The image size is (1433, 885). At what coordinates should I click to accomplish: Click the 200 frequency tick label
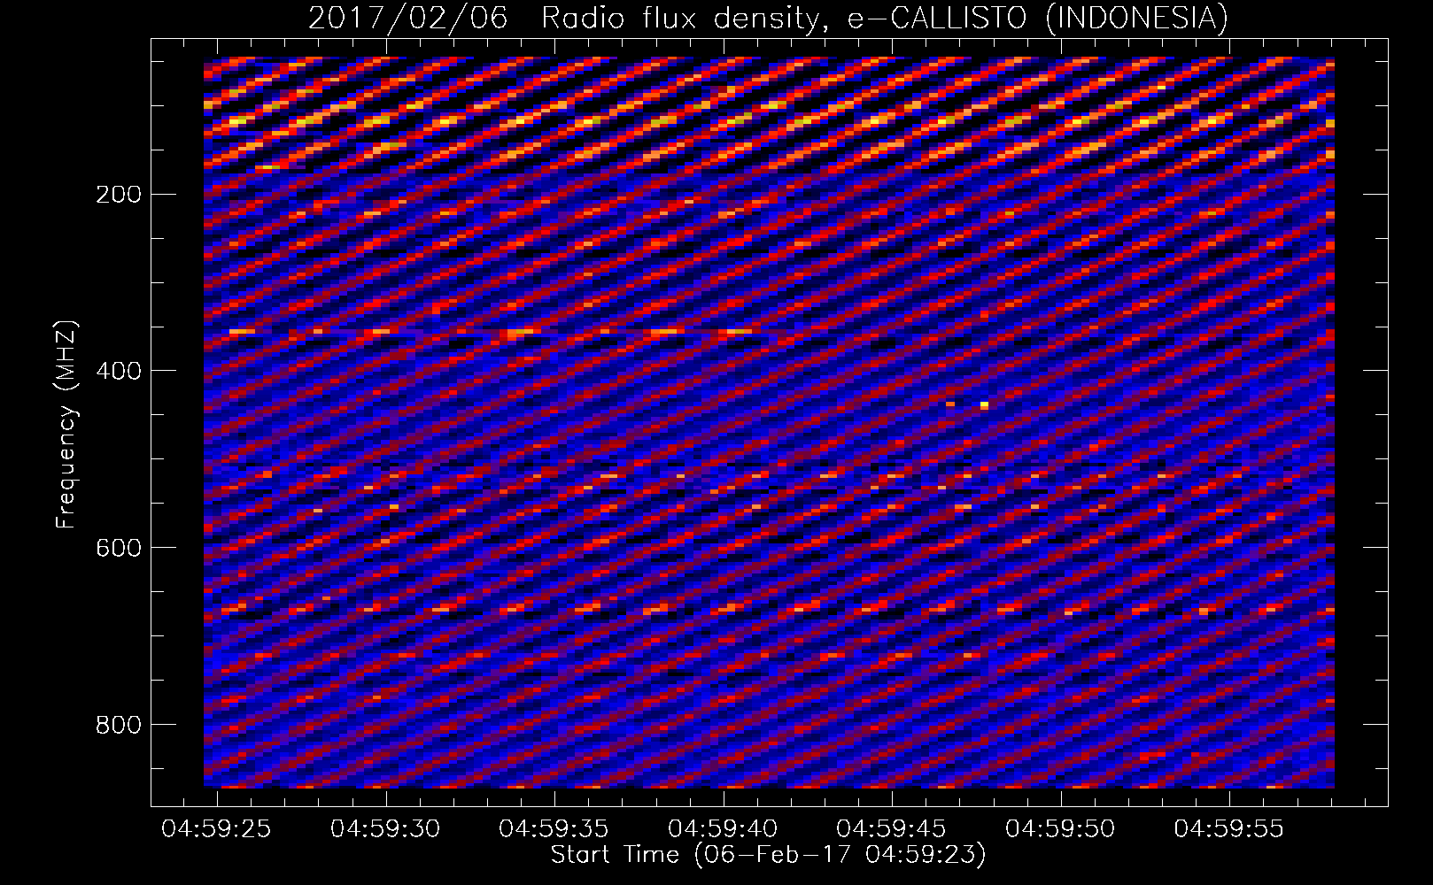coord(118,194)
